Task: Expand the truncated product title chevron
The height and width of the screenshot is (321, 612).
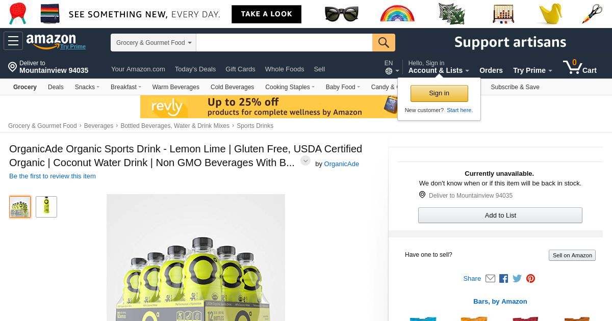Action: (x=305, y=161)
